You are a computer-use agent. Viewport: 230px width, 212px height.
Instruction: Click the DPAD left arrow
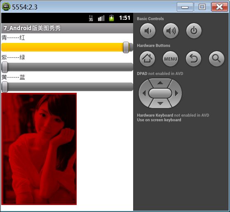coord(144,93)
